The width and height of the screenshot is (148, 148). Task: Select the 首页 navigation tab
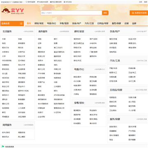click(x=29, y=23)
